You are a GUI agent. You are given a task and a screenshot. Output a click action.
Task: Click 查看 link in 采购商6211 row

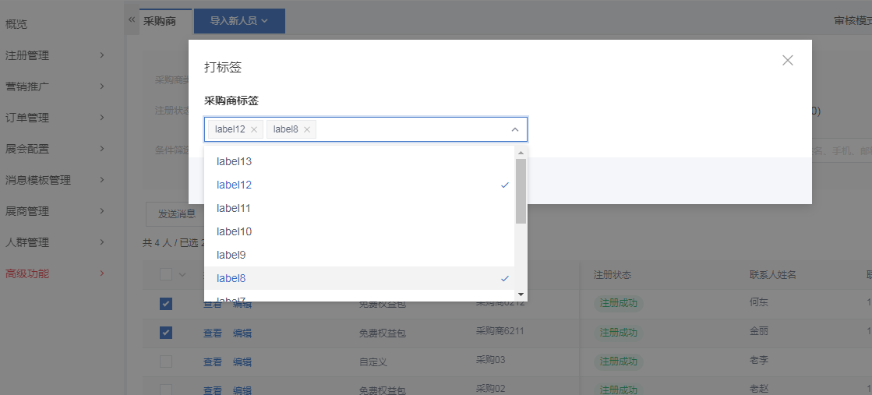tap(213, 333)
